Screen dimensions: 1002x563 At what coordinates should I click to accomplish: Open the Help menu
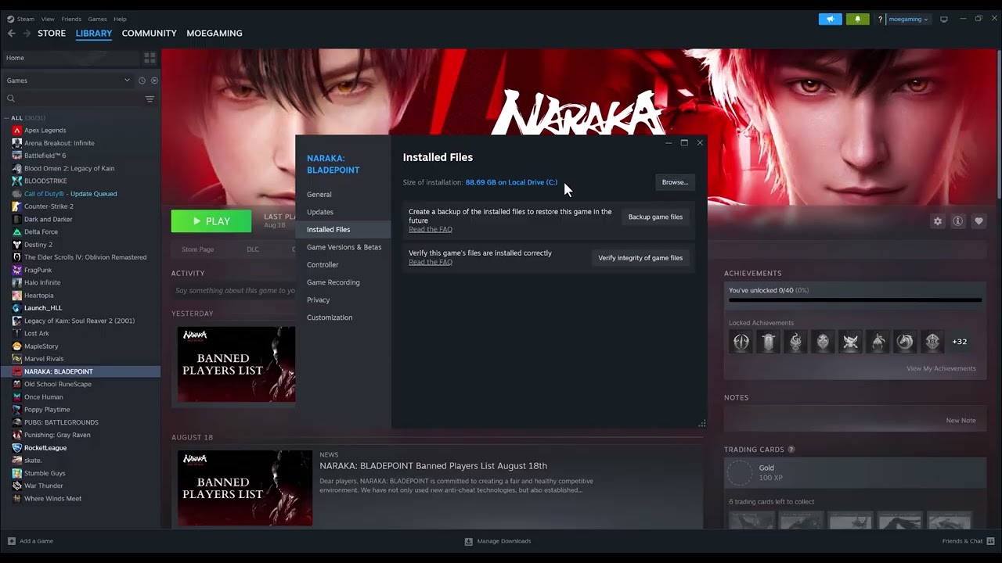(120, 19)
